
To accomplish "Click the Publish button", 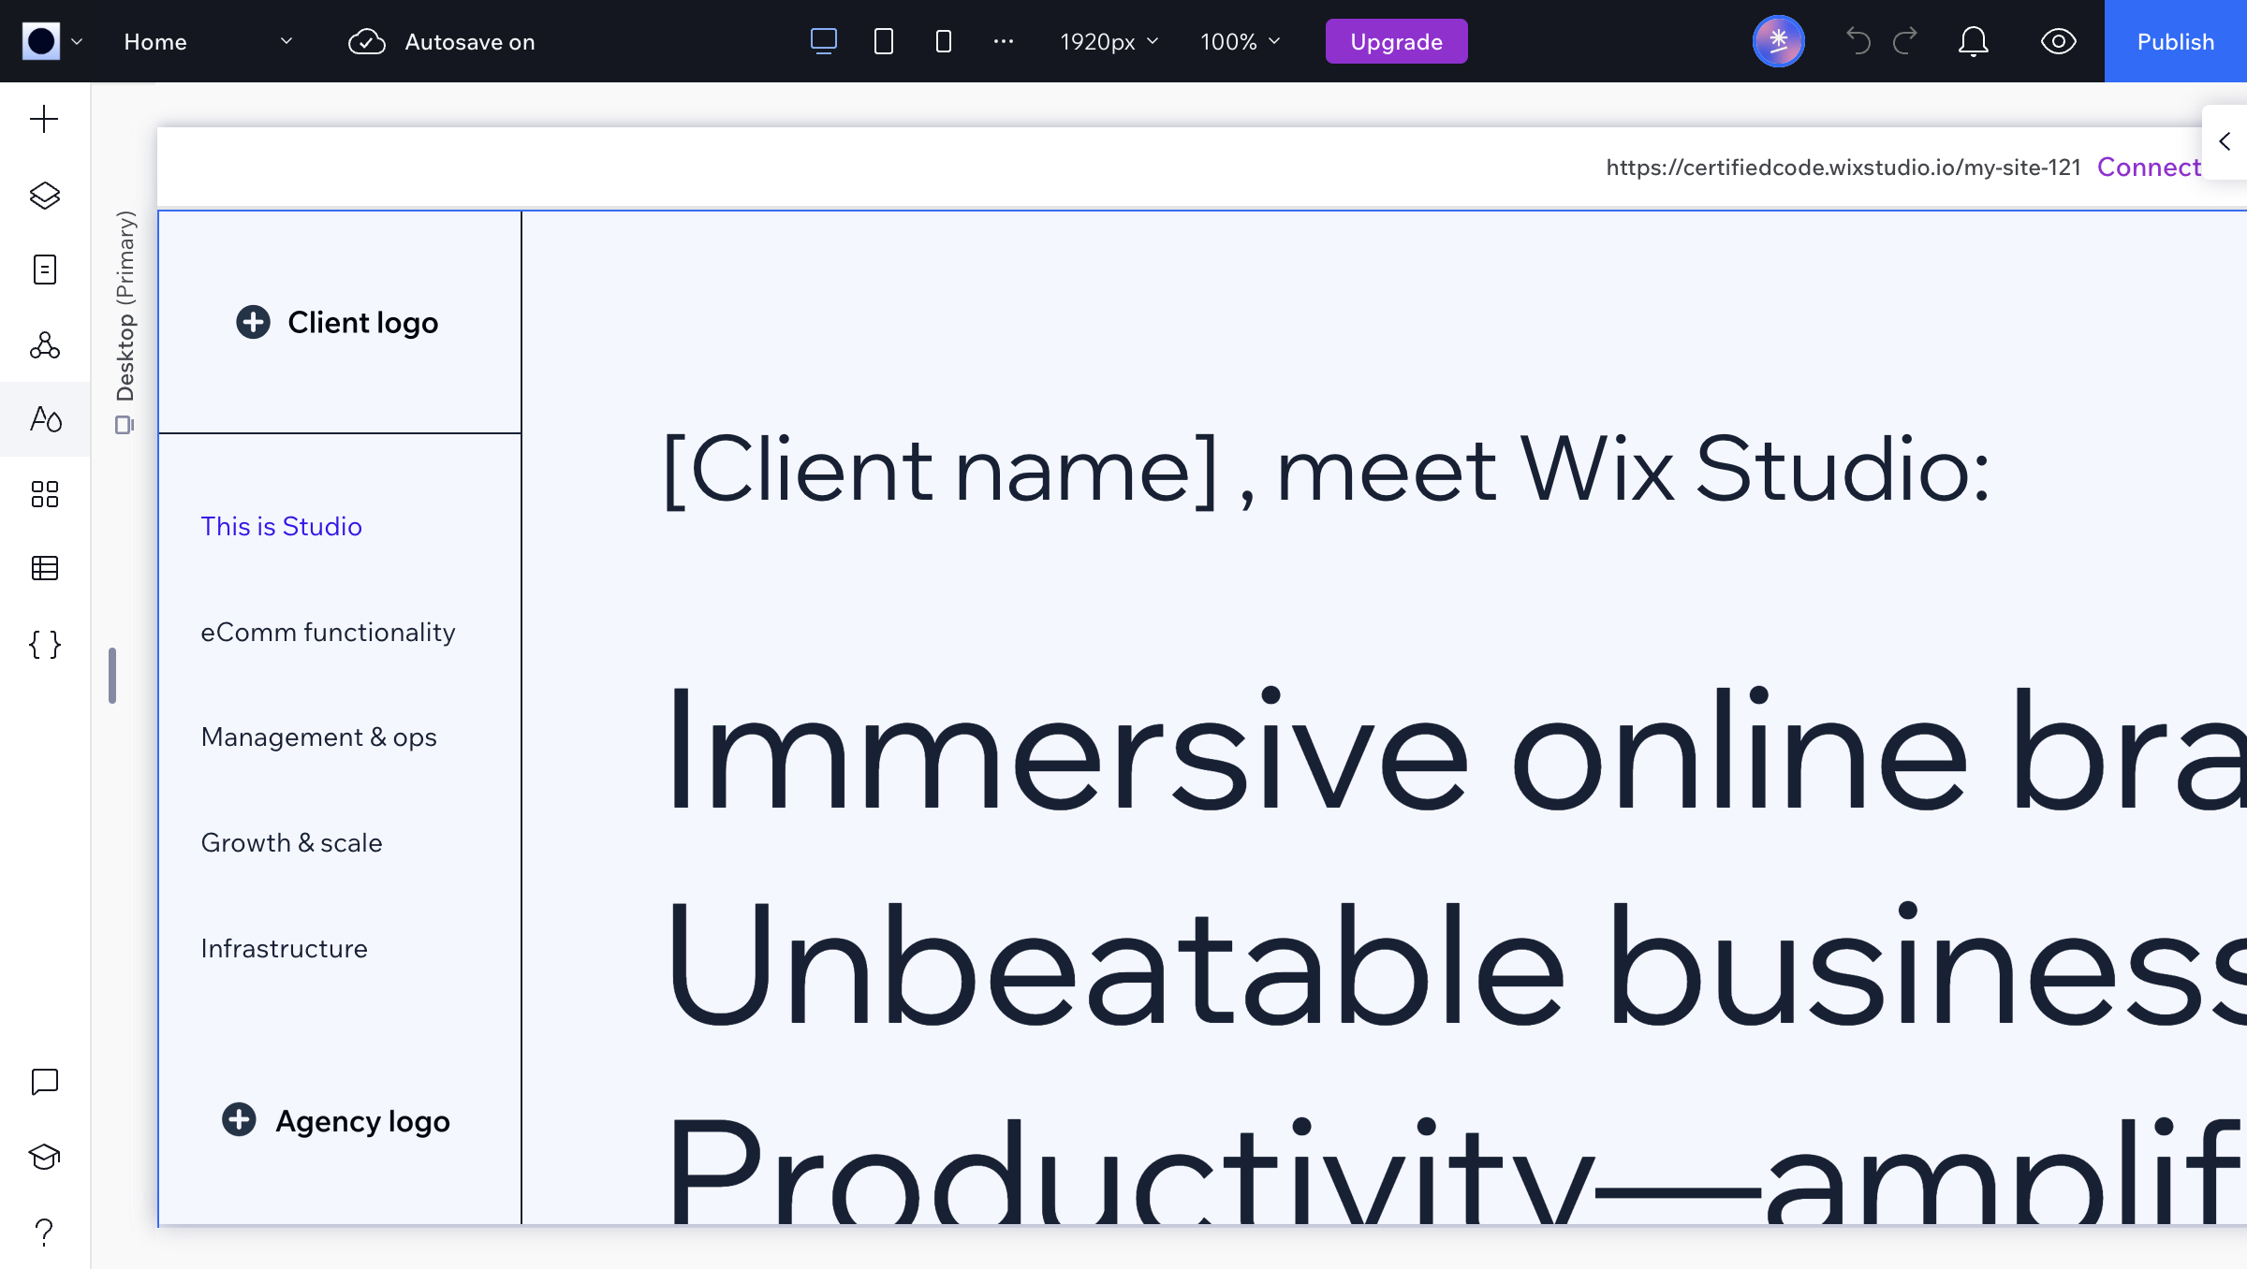I will (x=2175, y=41).
